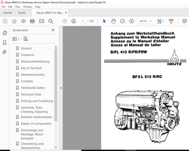Expand the fit page options dropdown arrow

coord(163,21)
